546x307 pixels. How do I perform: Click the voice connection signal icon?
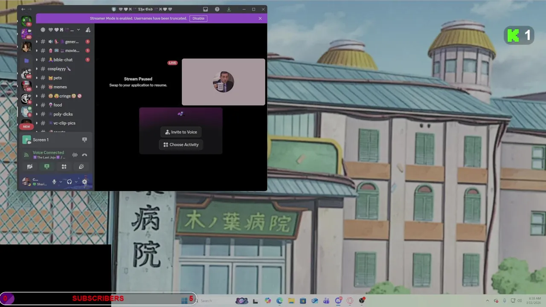tap(26, 155)
